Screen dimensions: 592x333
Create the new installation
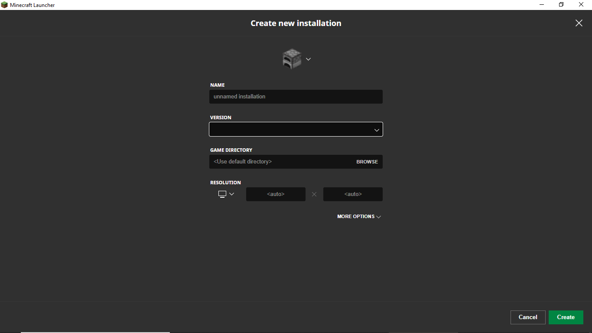(566, 317)
